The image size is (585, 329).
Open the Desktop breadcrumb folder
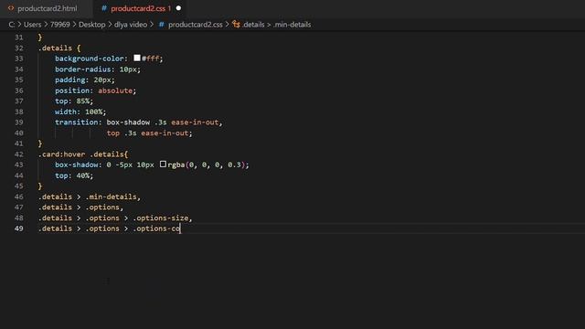(x=91, y=25)
